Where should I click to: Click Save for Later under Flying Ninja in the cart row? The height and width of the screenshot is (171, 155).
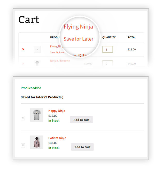point(57,52)
